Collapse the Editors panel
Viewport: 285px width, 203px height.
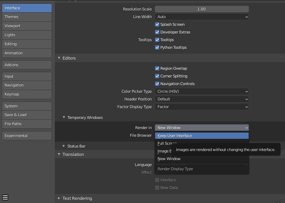point(59,58)
